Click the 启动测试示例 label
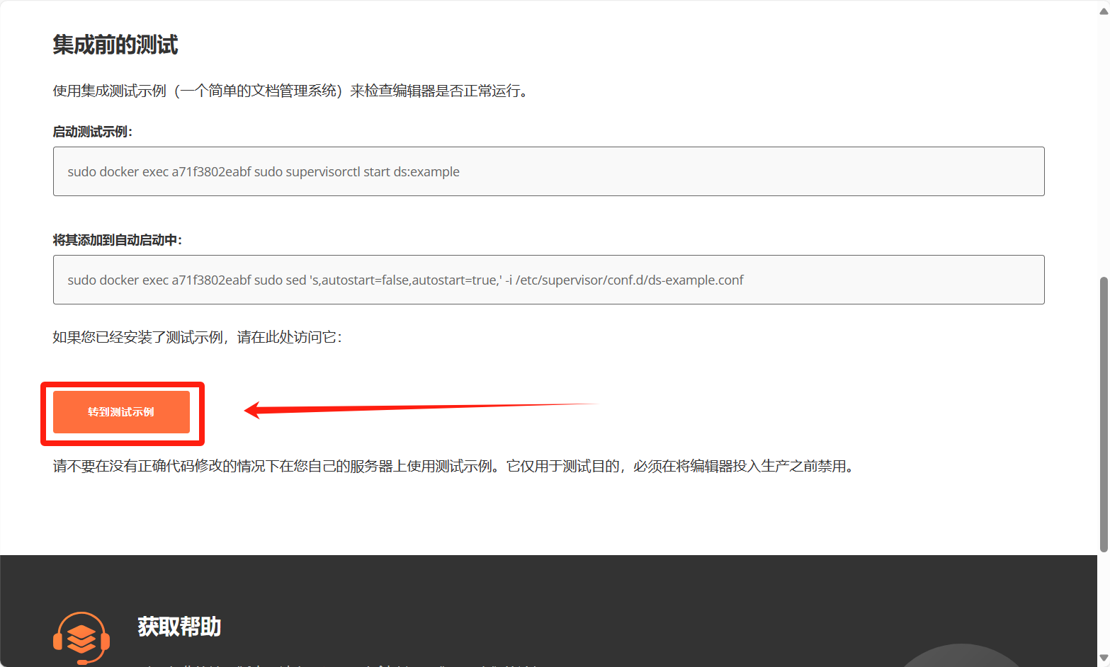The height and width of the screenshot is (667, 1110). [93, 132]
